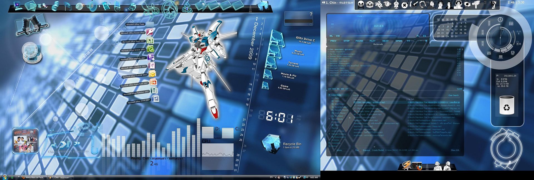Switch to Mafia Wars taskbar button
The width and height of the screenshot is (534, 180).
33,177
